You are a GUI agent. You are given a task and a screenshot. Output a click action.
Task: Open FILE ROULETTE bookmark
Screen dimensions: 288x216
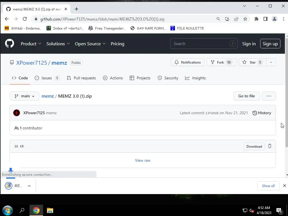(187, 28)
